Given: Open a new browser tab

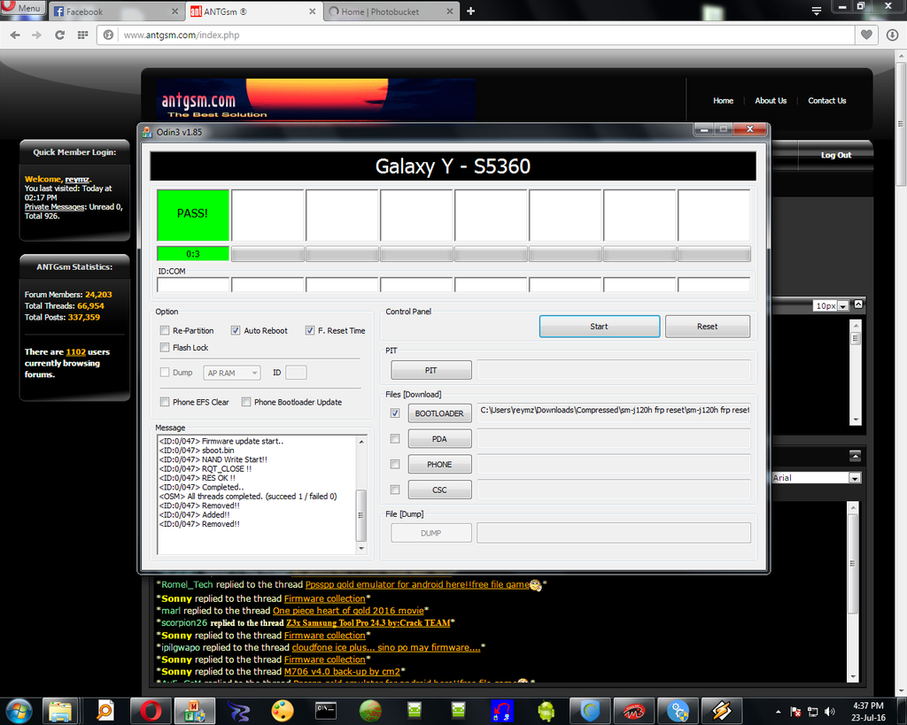Looking at the screenshot, I should [x=471, y=11].
